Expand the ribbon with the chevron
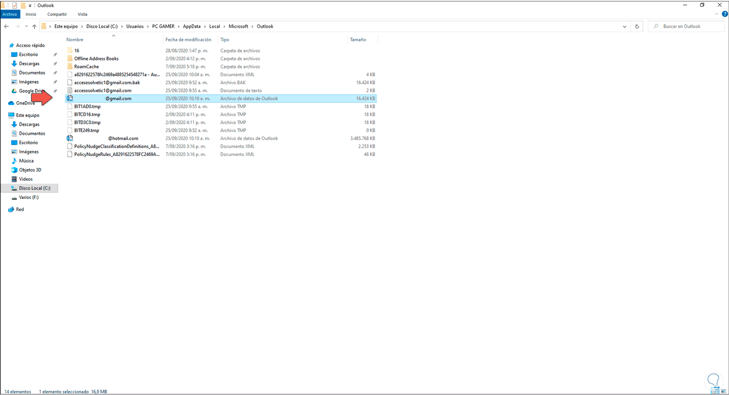Viewport: 729px width, 395px height. click(716, 14)
